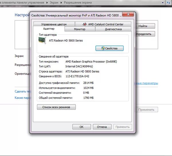Click the 1790 МБ shared memory value

click(x=88, y=98)
